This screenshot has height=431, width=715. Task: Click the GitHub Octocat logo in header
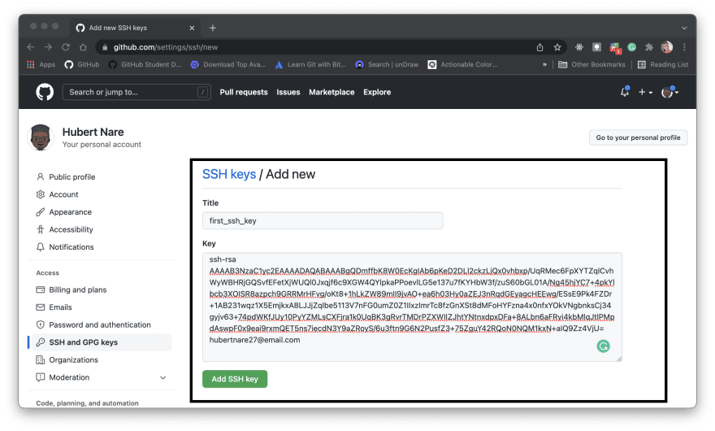point(45,92)
